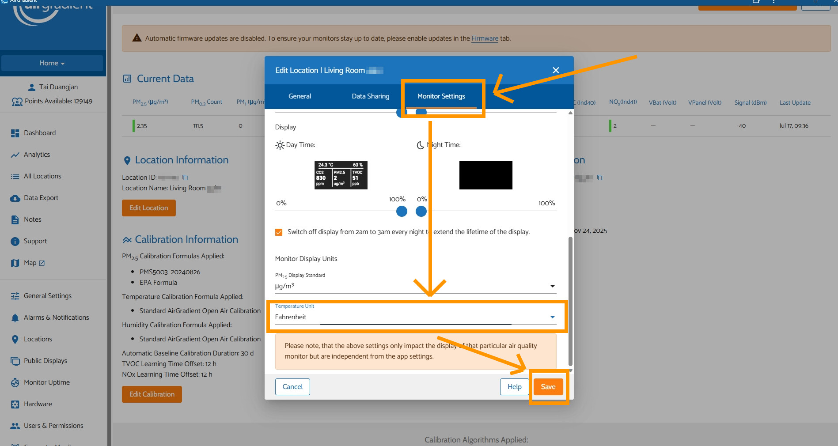Click the Signal (dBm) column header
The width and height of the screenshot is (838, 446).
click(x=751, y=103)
